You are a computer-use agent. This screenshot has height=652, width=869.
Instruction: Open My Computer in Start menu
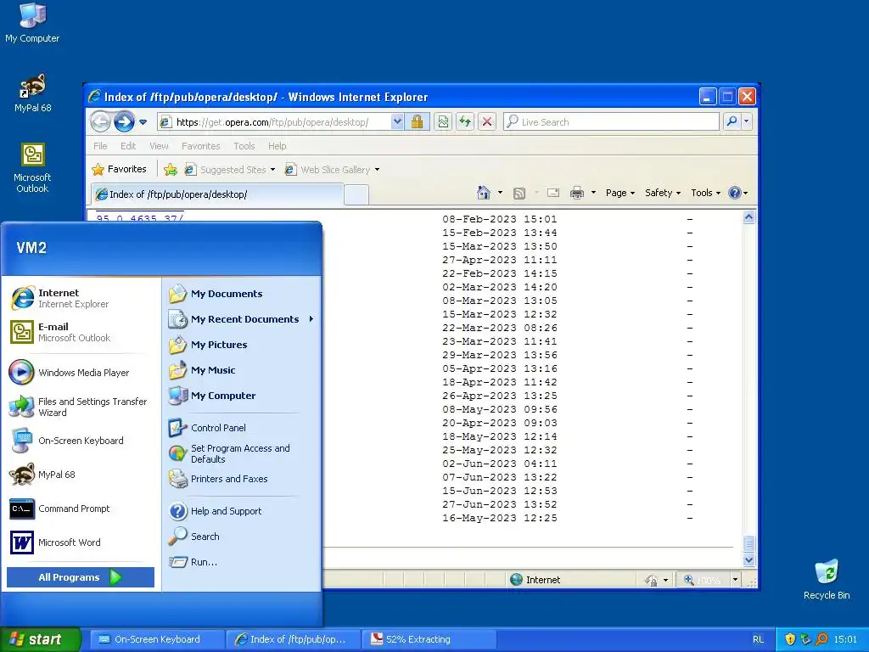click(x=241, y=396)
